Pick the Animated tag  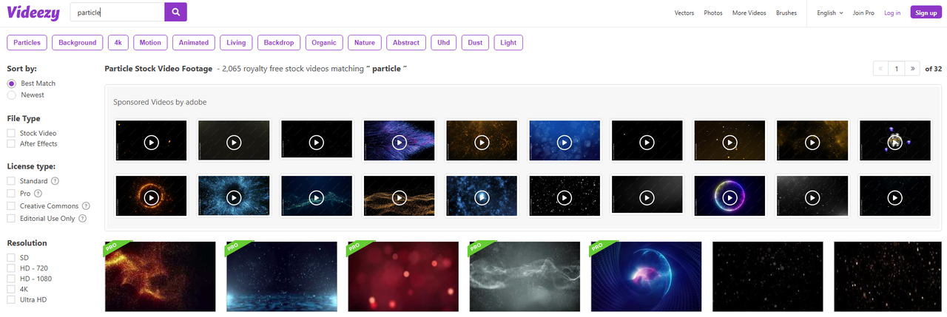click(x=194, y=43)
